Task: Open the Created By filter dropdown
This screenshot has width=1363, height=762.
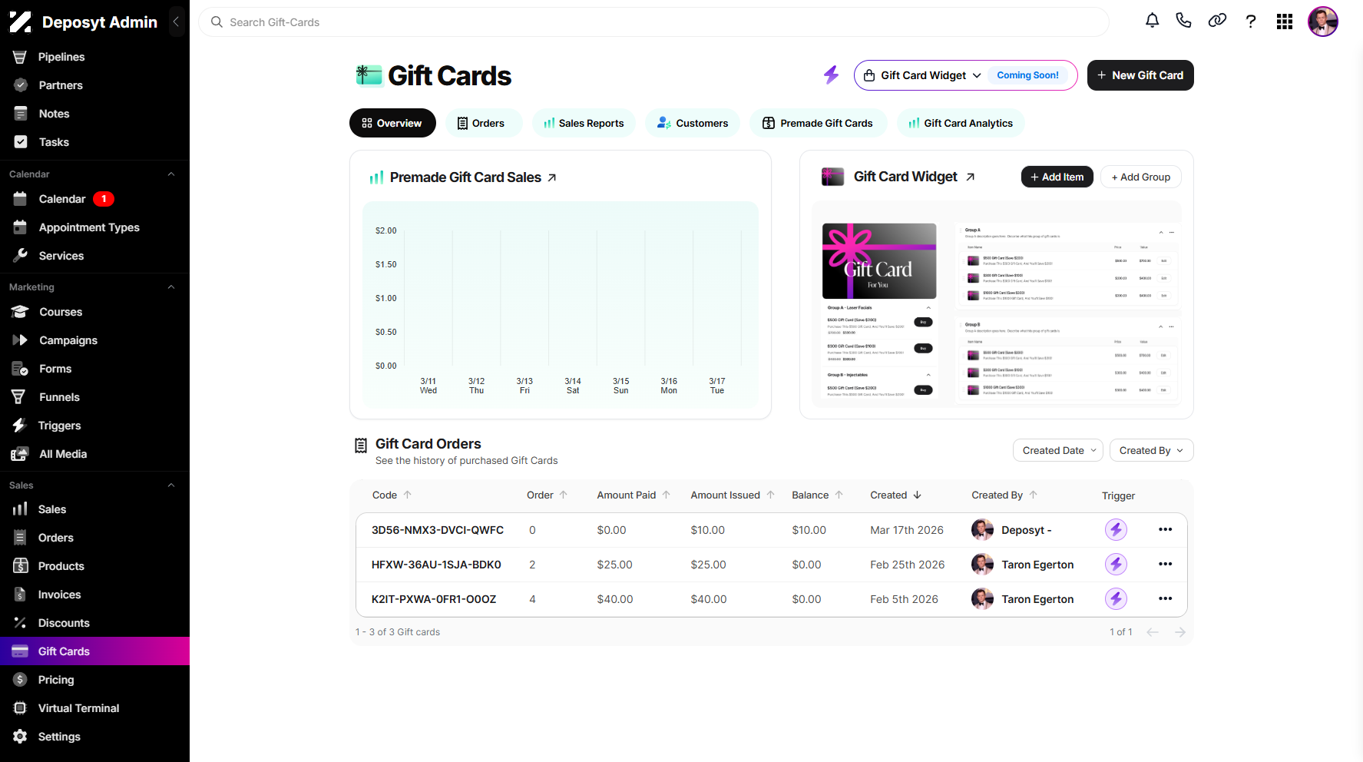Action: pos(1151,450)
